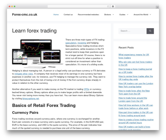Follow the speculation link
The width and height of the screenshot is (166, 140).
(x=71, y=43)
